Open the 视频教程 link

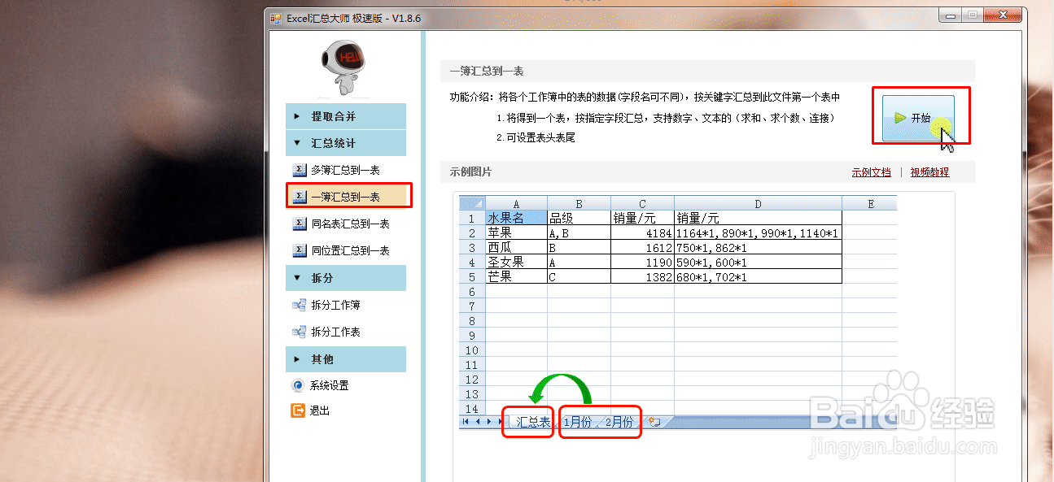point(929,172)
